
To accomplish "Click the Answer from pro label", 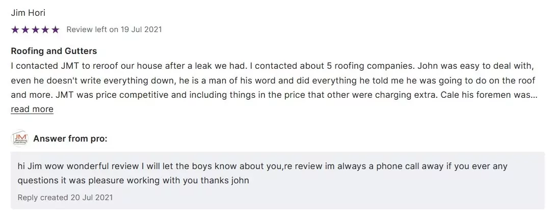I will pyautogui.click(x=70, y=139).
